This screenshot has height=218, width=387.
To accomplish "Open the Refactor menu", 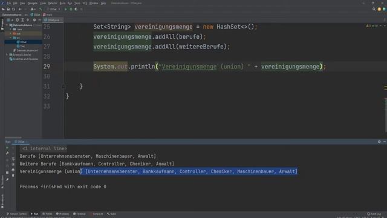I will (x=53, y=3).
